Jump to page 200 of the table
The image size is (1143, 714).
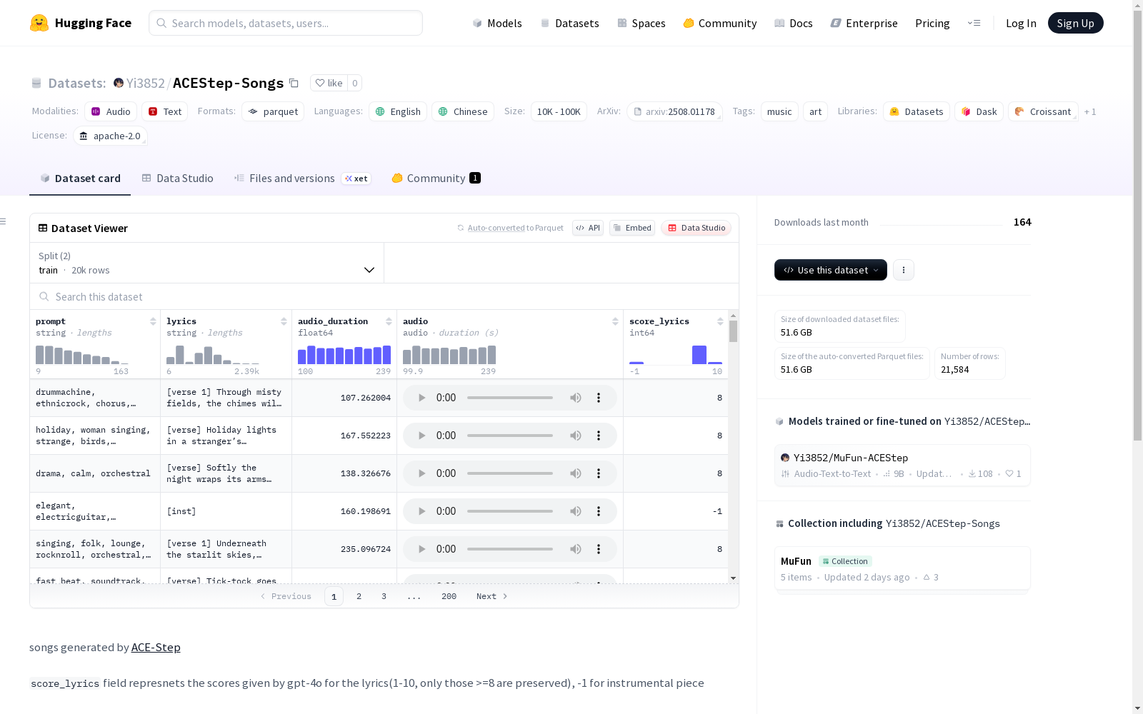pyautogui.click(x=449, y=596)
